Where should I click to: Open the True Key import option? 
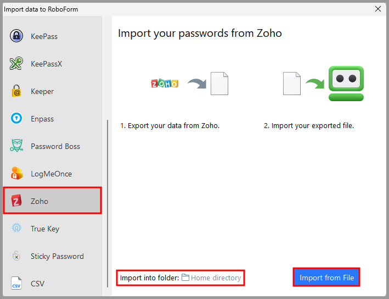tap(45, 229)
